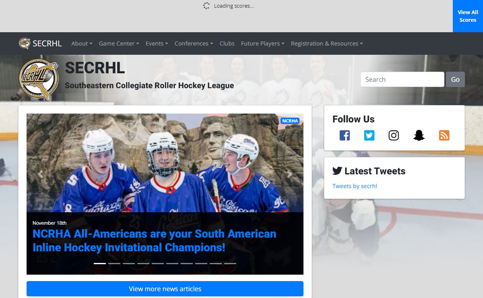Open the Snapchat ghost icon

point(419,135)
